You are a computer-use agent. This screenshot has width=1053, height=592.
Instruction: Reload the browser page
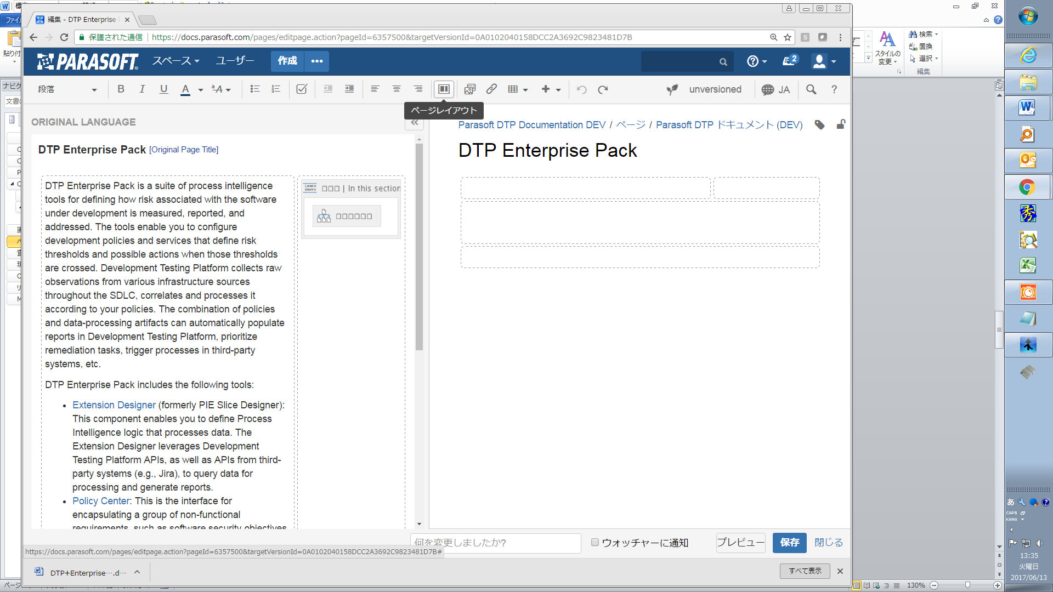tap(64, 37)
